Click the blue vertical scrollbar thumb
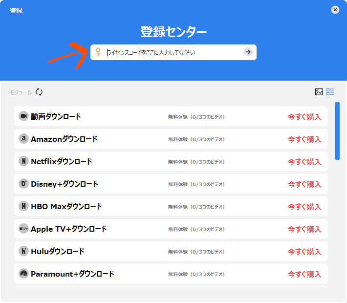347x303 pixels. pyautogui.click(x=337, y=130)
